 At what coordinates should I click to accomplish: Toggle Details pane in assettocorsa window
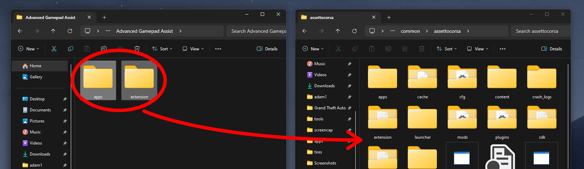(552, 49)
